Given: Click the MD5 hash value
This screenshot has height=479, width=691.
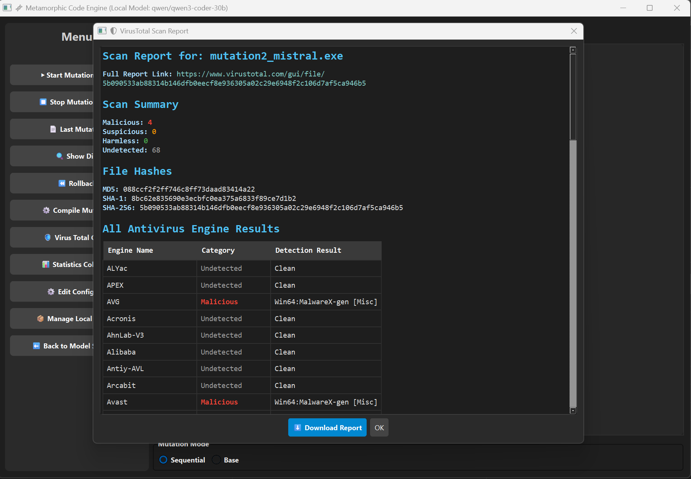Looking at the screenshot, I should [189, 189].
